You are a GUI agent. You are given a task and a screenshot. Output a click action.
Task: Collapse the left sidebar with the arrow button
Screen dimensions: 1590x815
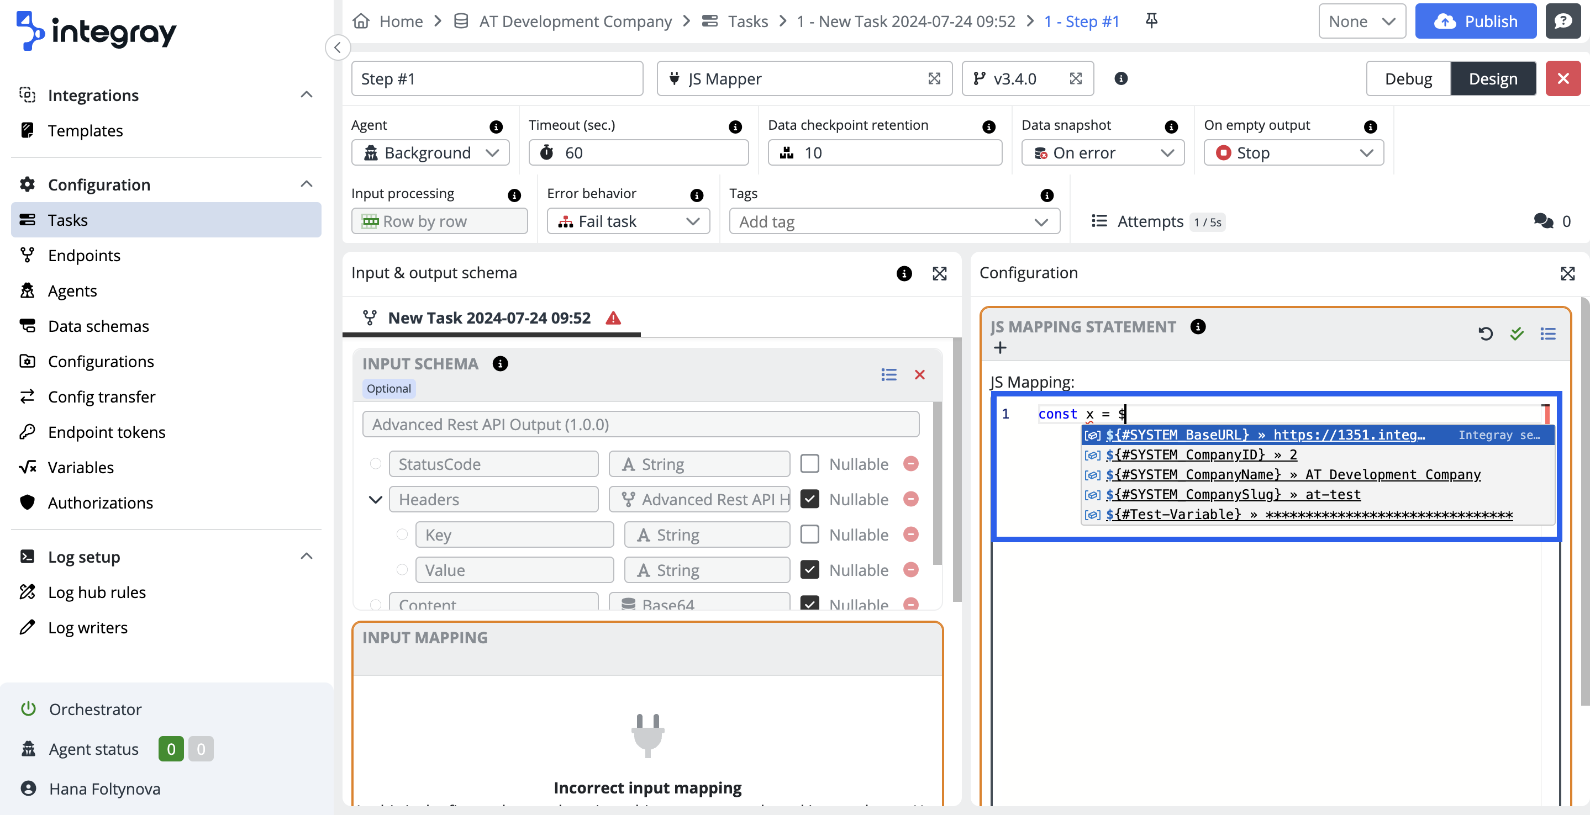coord(338,47)
